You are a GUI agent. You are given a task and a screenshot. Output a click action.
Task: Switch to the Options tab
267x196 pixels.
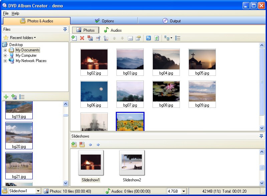pos(104,21)
